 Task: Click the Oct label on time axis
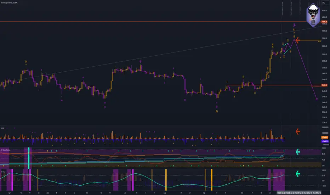(242, 193)
